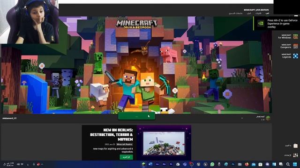Open launcher Settings sliders icon
This screenshot has height=168, width=300.
coord(295,155)
